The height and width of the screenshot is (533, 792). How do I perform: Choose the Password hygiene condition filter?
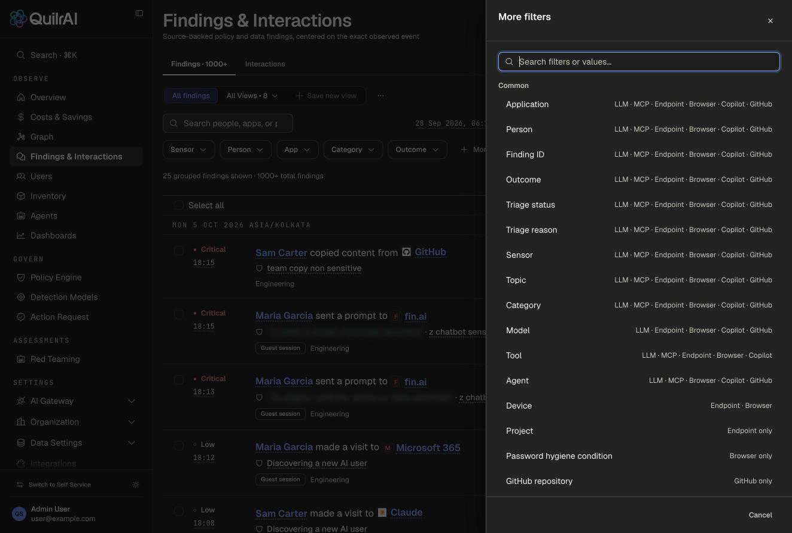(639, 456)
